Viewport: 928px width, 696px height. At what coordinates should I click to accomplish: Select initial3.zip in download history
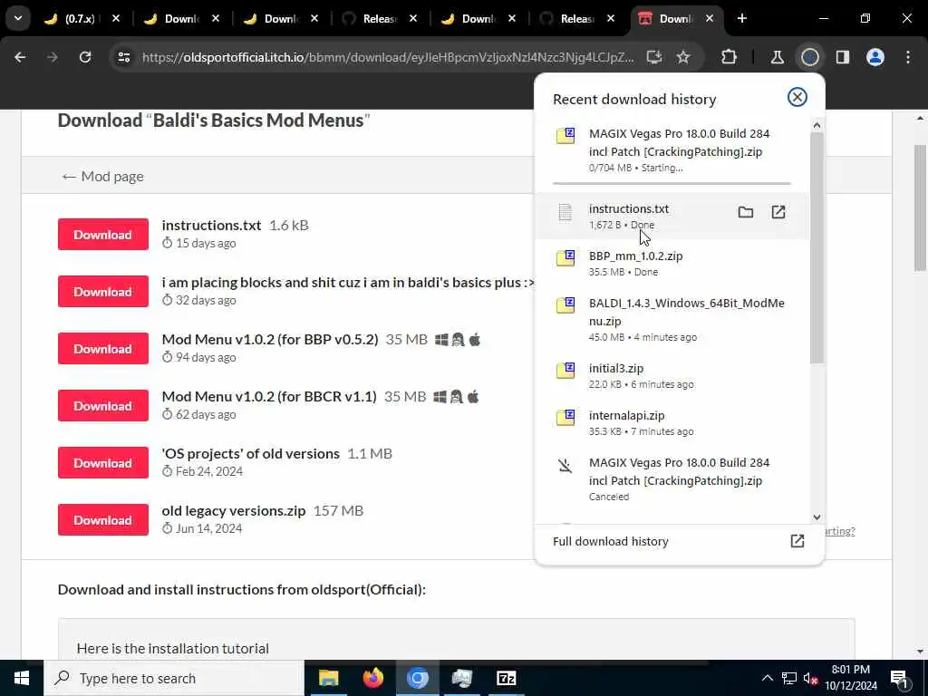672,375
